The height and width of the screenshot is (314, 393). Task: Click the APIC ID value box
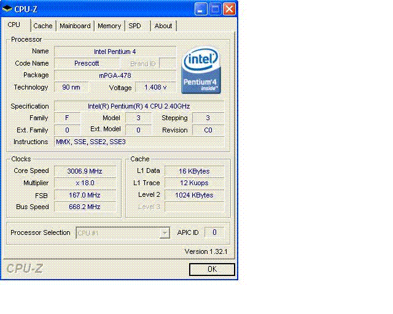coord(214,232)
